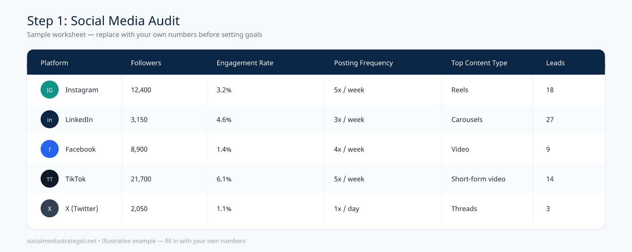Click the Top Content Type header
This screenshot has width=632, height=252.
point(479,63)
